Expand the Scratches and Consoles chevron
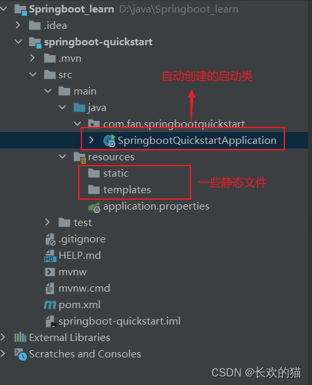Image resolution: width=312 pixels, height=385 pixels. [3, 353]
